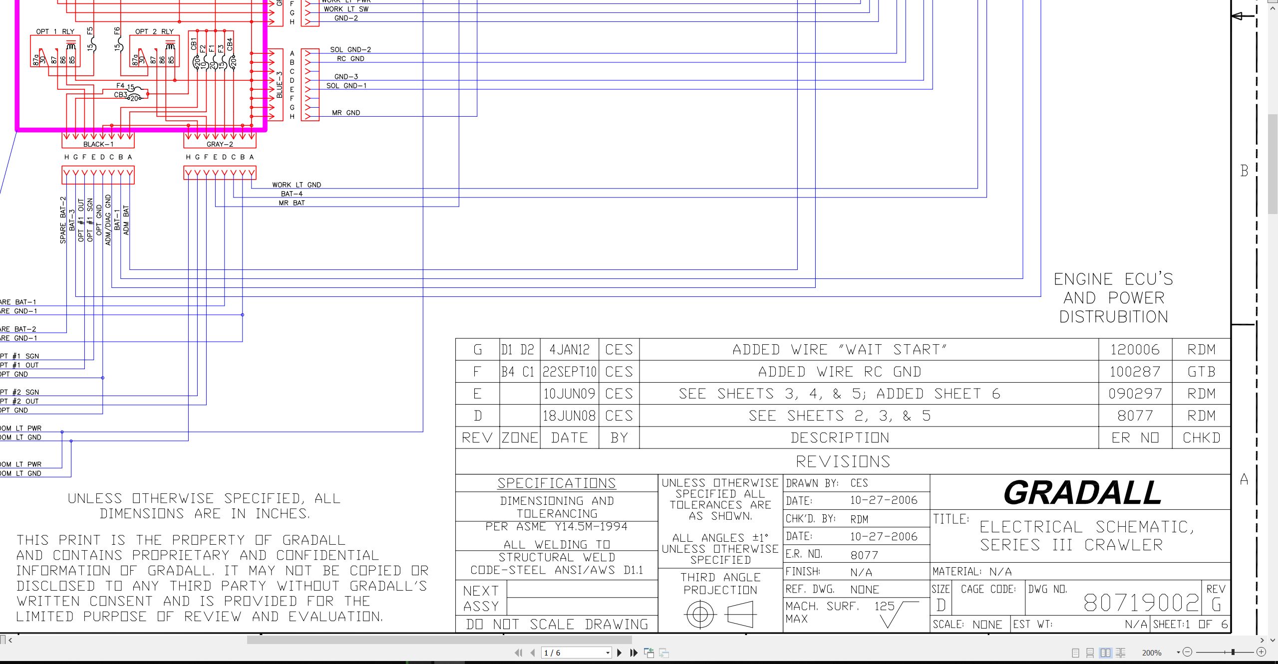This screenshot has height=664, width=1278.
Task: Click the 200% zoom value
Action: (x=1151, y=653)
